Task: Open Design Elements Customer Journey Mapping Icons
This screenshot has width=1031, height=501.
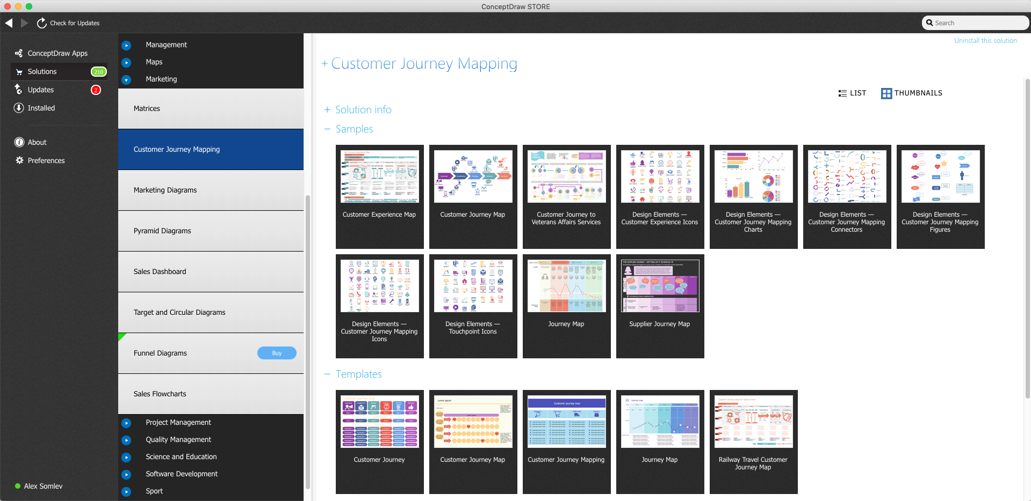Action: click(x=380, y=306)
